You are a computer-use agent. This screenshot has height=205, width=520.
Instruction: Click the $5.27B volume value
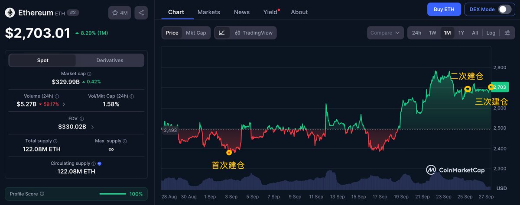click(26, 104)
